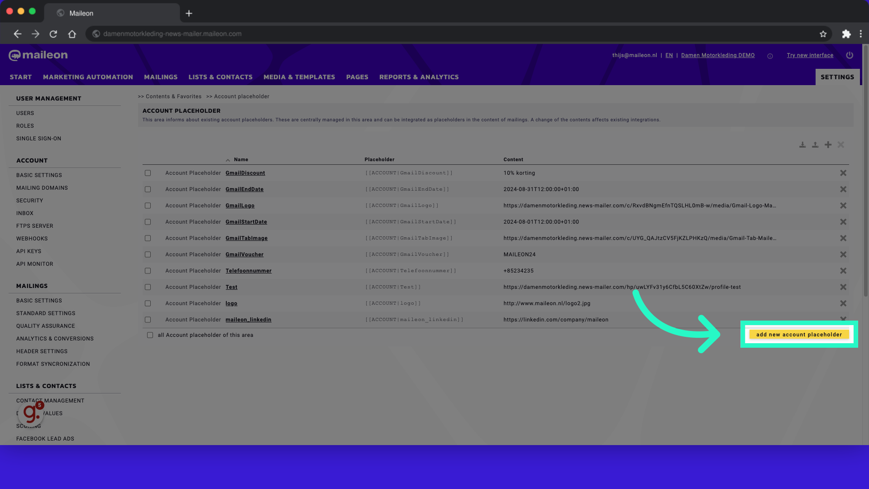The image size is (869, 489).
Task: Go to browser home page icon
Action: coord(72,34)
